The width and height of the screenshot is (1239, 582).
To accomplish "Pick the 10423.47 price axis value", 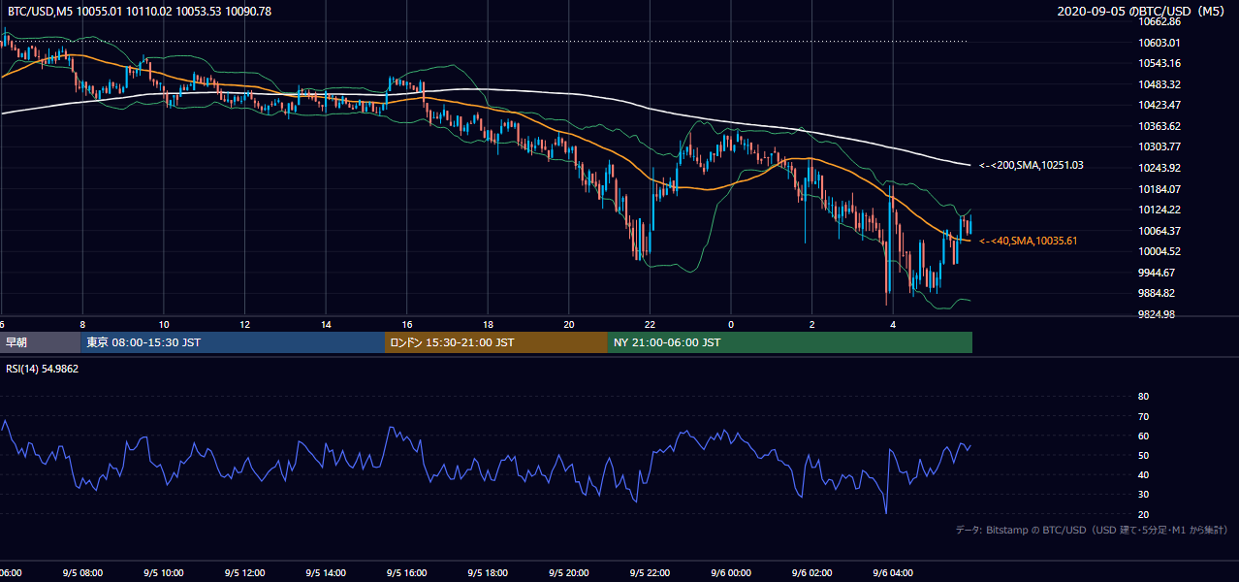I will (1160, 105).
